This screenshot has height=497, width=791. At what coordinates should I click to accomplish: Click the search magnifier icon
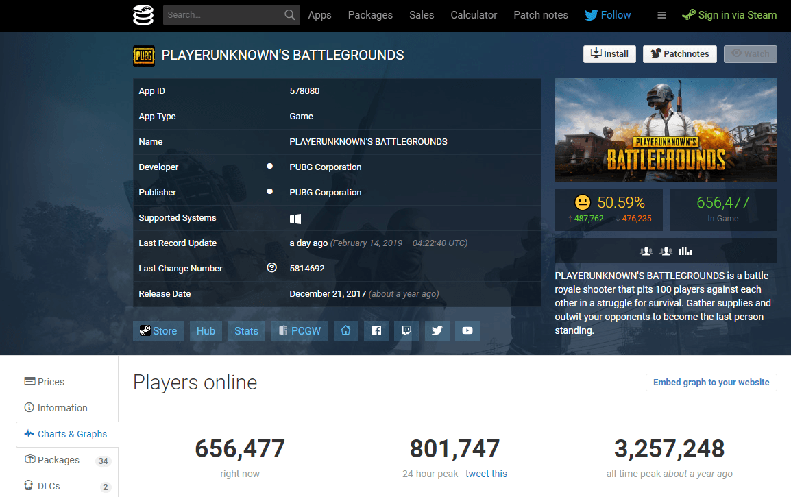(289, 15)
